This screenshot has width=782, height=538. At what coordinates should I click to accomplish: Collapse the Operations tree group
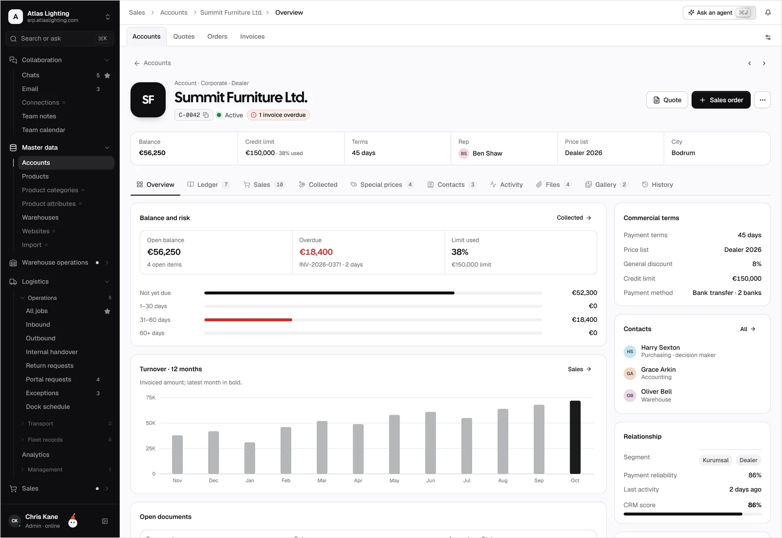coord(22,298)
